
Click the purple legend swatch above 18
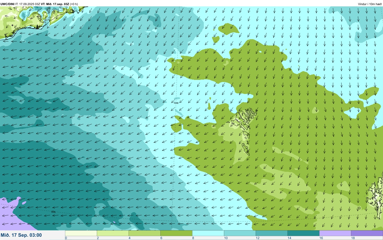[367, 233]
